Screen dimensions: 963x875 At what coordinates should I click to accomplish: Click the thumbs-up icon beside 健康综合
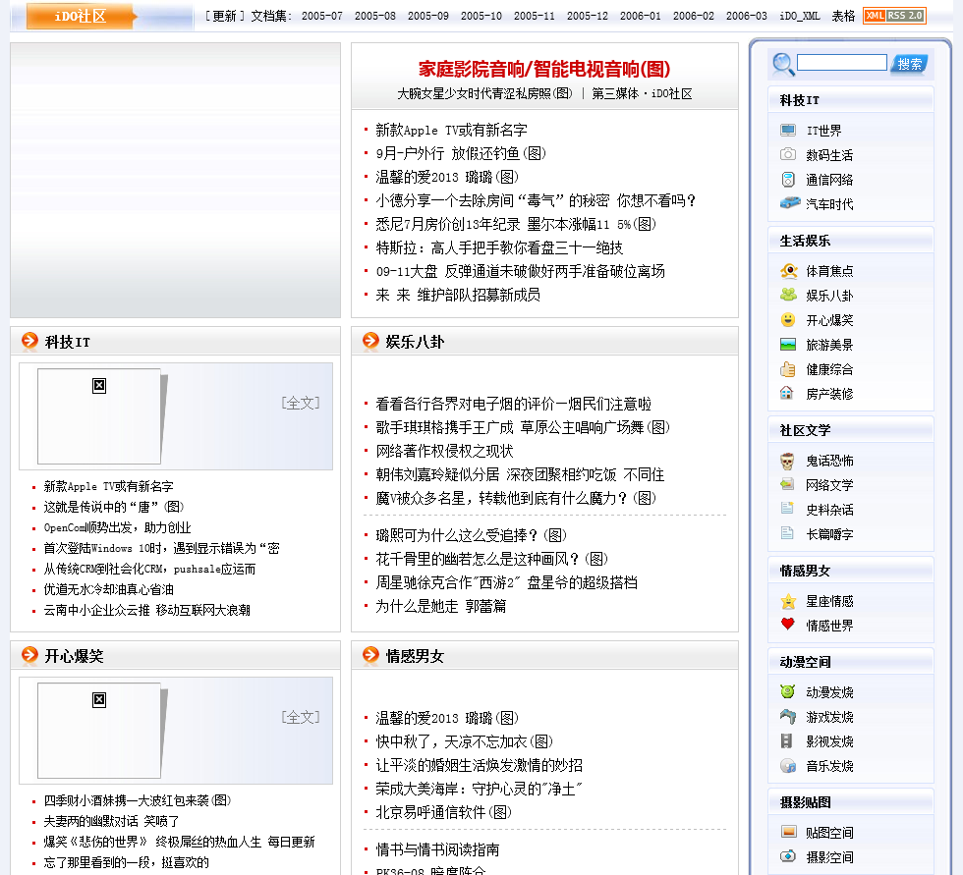tap(788, 369)
